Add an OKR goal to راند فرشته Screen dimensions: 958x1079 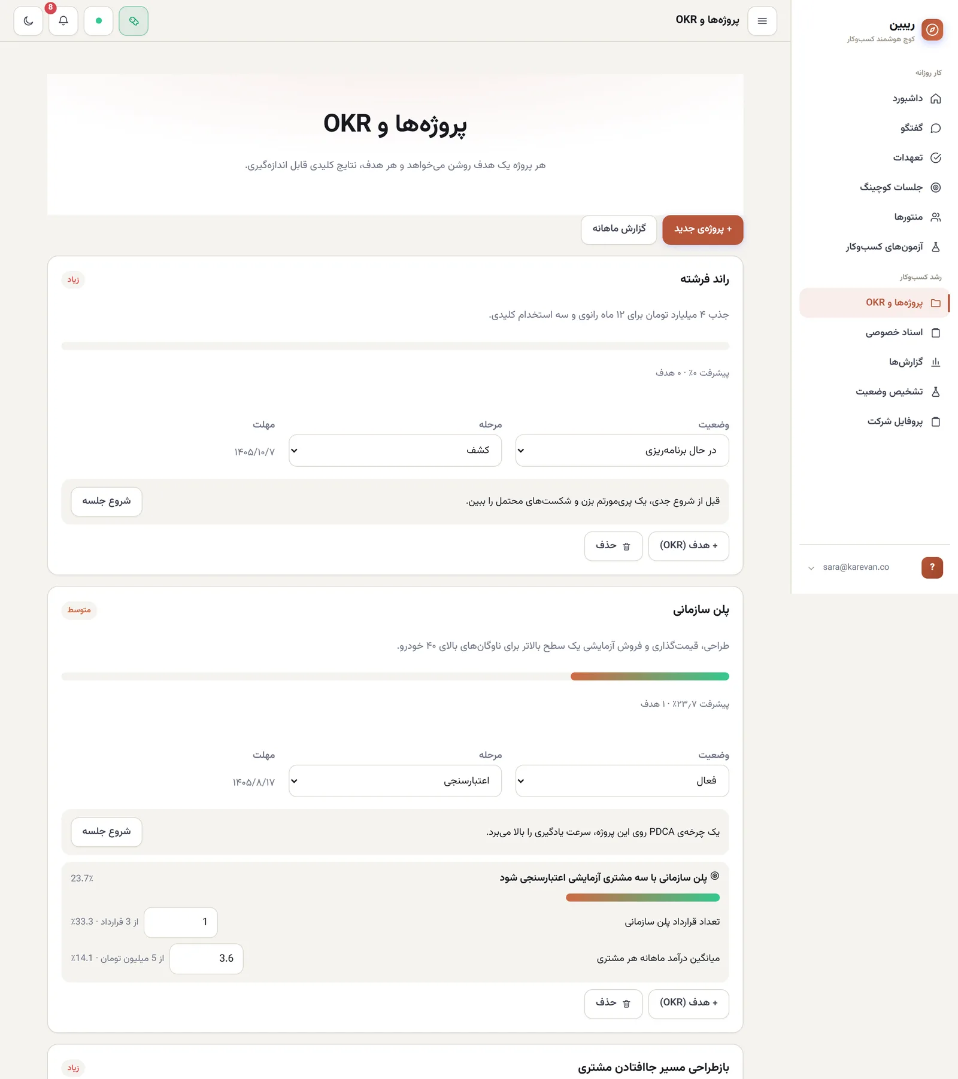click(689, 546)
